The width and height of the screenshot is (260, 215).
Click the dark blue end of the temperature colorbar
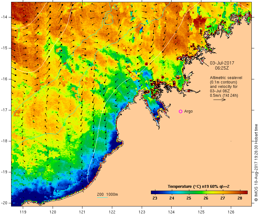(x=153, y=192)
